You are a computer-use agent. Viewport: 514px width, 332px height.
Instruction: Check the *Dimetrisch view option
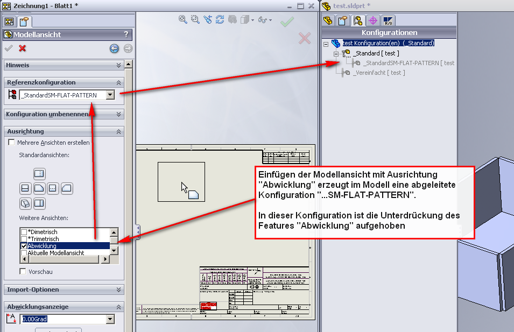(24, 232)
